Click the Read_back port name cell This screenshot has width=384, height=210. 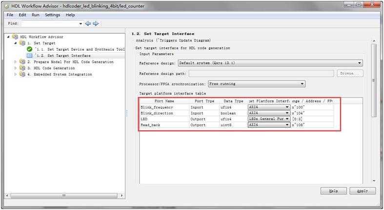164,125
